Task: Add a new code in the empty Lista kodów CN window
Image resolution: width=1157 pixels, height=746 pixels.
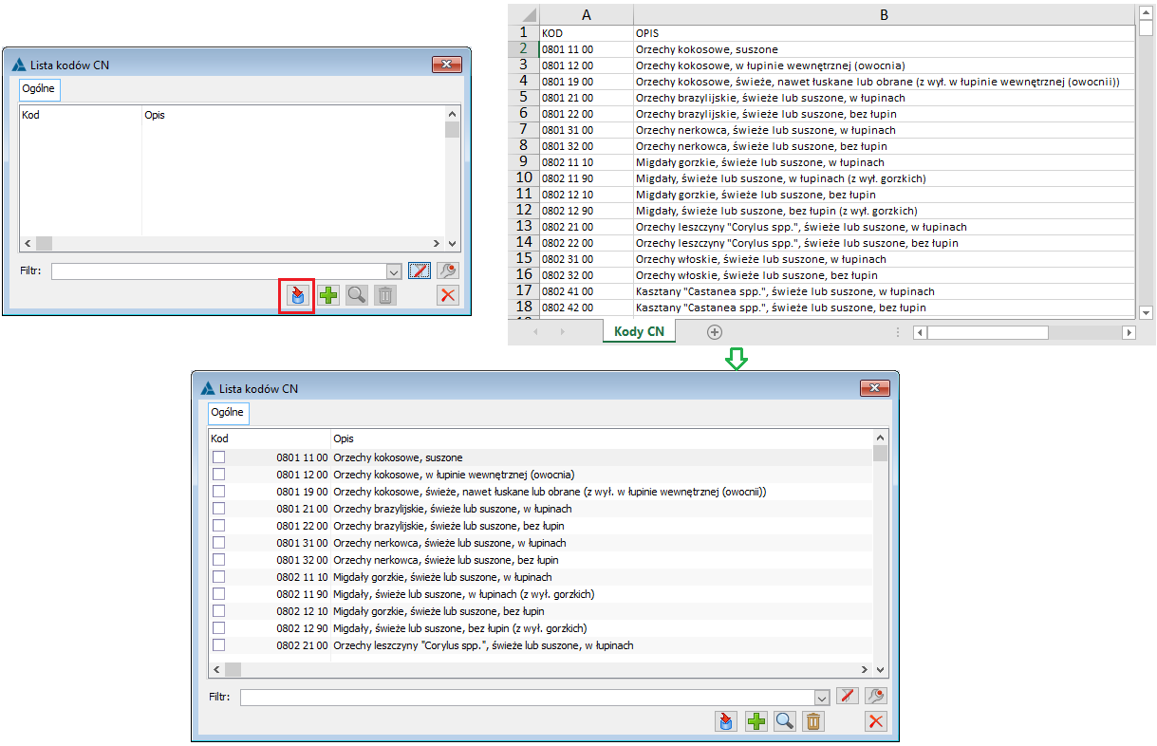Action: (x=328, y=295)
